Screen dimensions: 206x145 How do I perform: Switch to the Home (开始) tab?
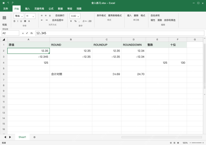16,8
